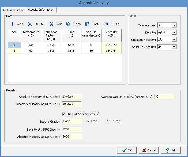Image resolution: width=188 pixels, height=157 pixels.
Task: Click the Add row plus icon
Action: [x=12, y=24]
